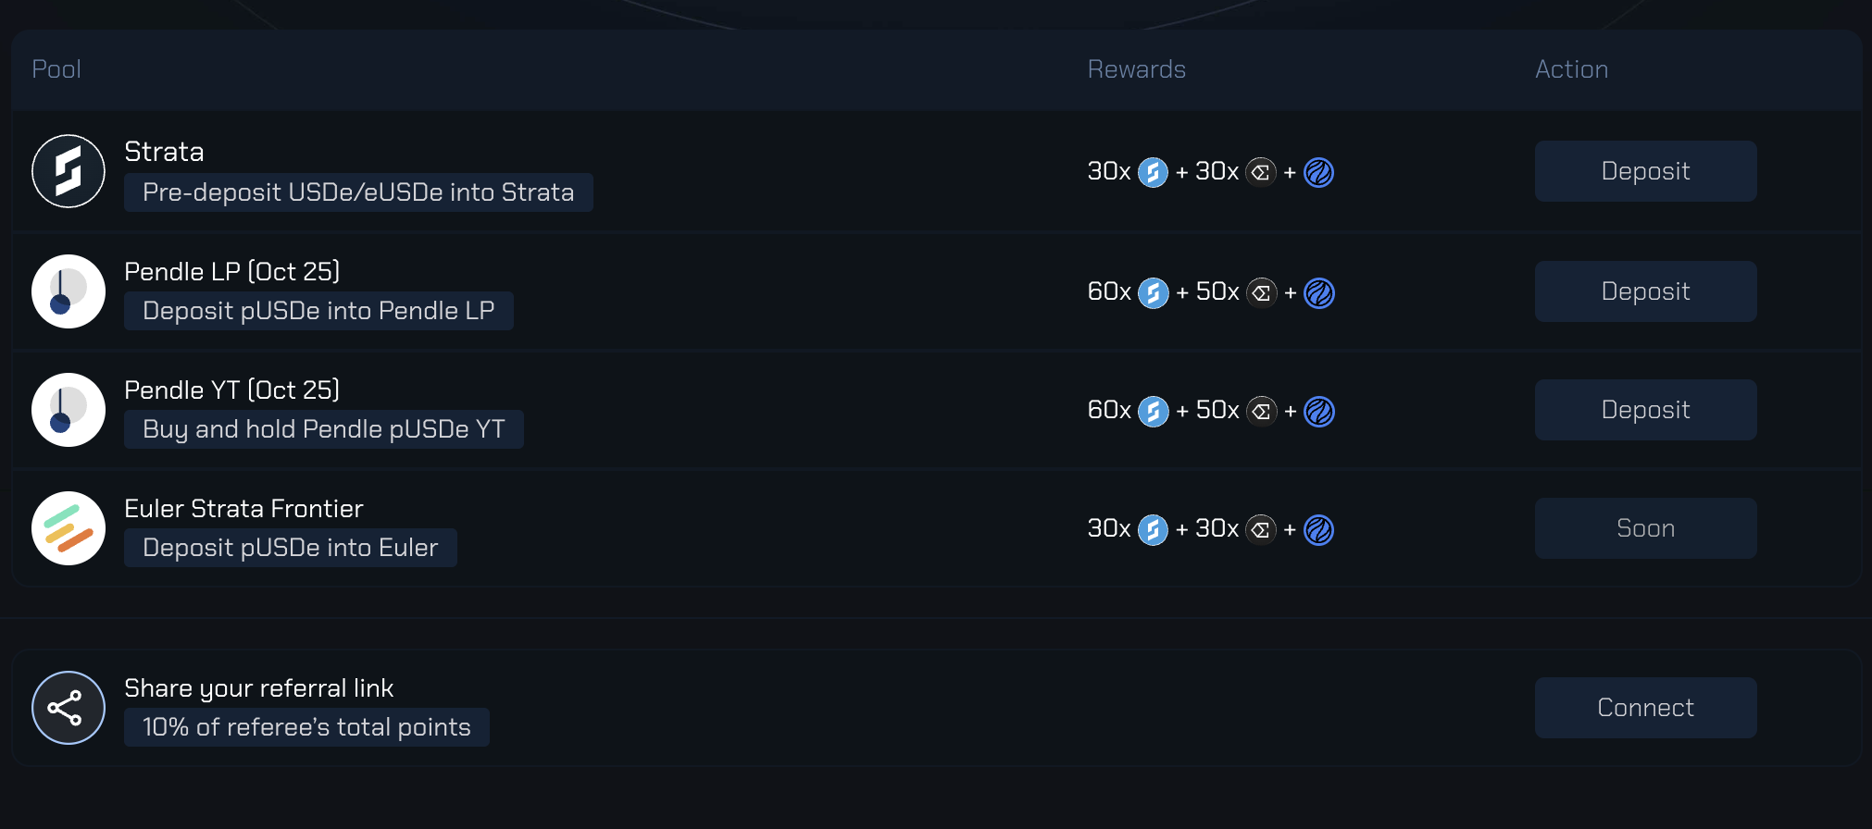Viewport: 1872px width, 829px height.
Task: Deposit into the Strata pool
Action: (x=1645, y=171)
